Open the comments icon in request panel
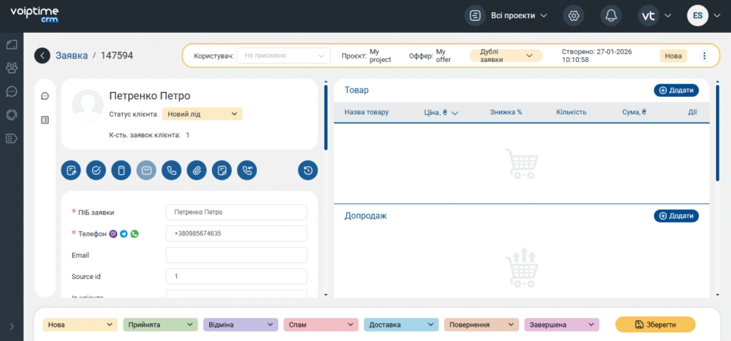This screenshot has width=731, height=341. 45,96
